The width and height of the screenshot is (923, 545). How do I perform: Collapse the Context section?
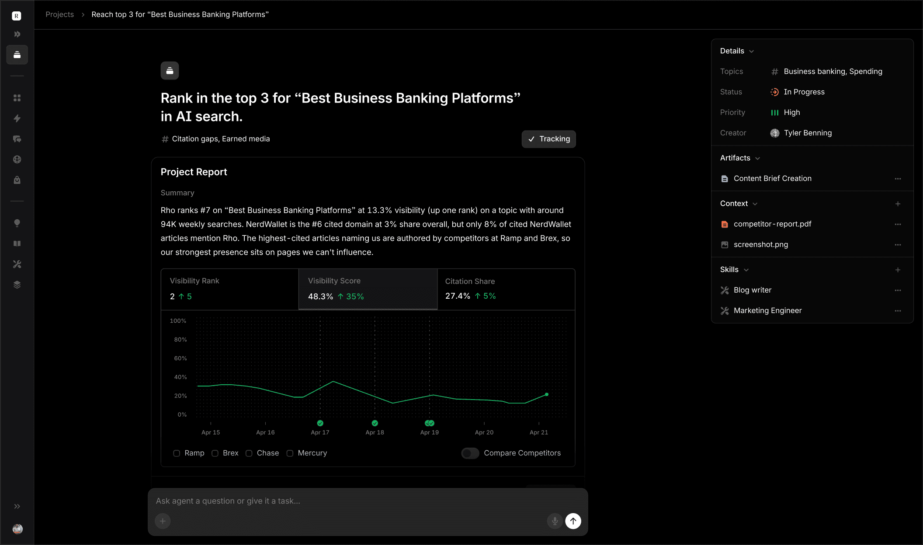tap(739, 204)
